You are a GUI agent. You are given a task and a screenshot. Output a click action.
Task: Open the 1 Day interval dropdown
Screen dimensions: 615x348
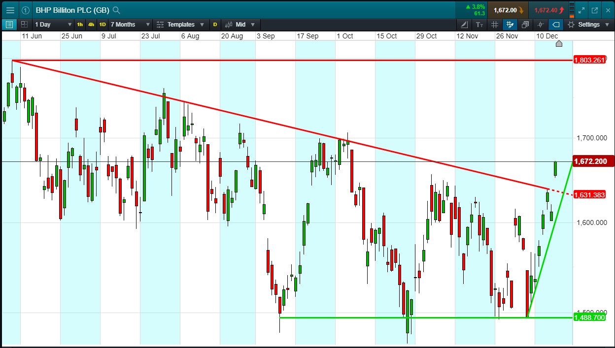53,24
